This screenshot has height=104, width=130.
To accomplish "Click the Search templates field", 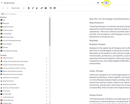I will pyautogui.click(x=25, y=14).
